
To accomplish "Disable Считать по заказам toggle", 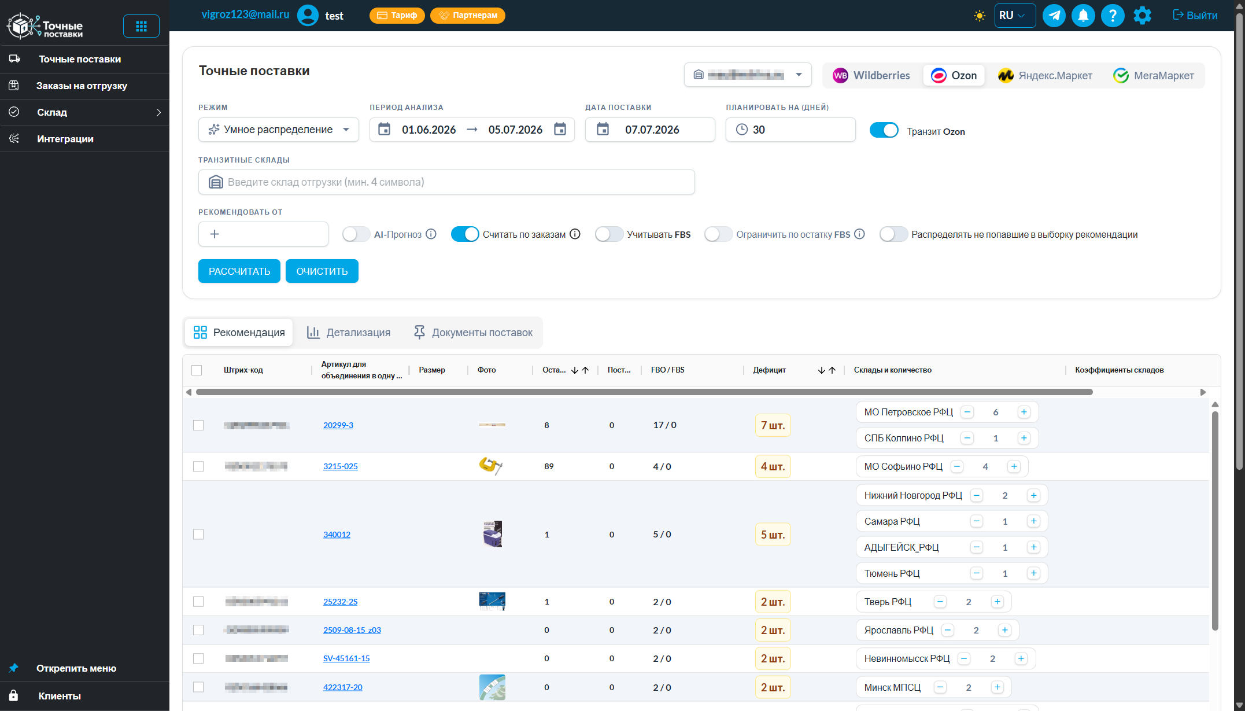I will (x=465, y=234).
